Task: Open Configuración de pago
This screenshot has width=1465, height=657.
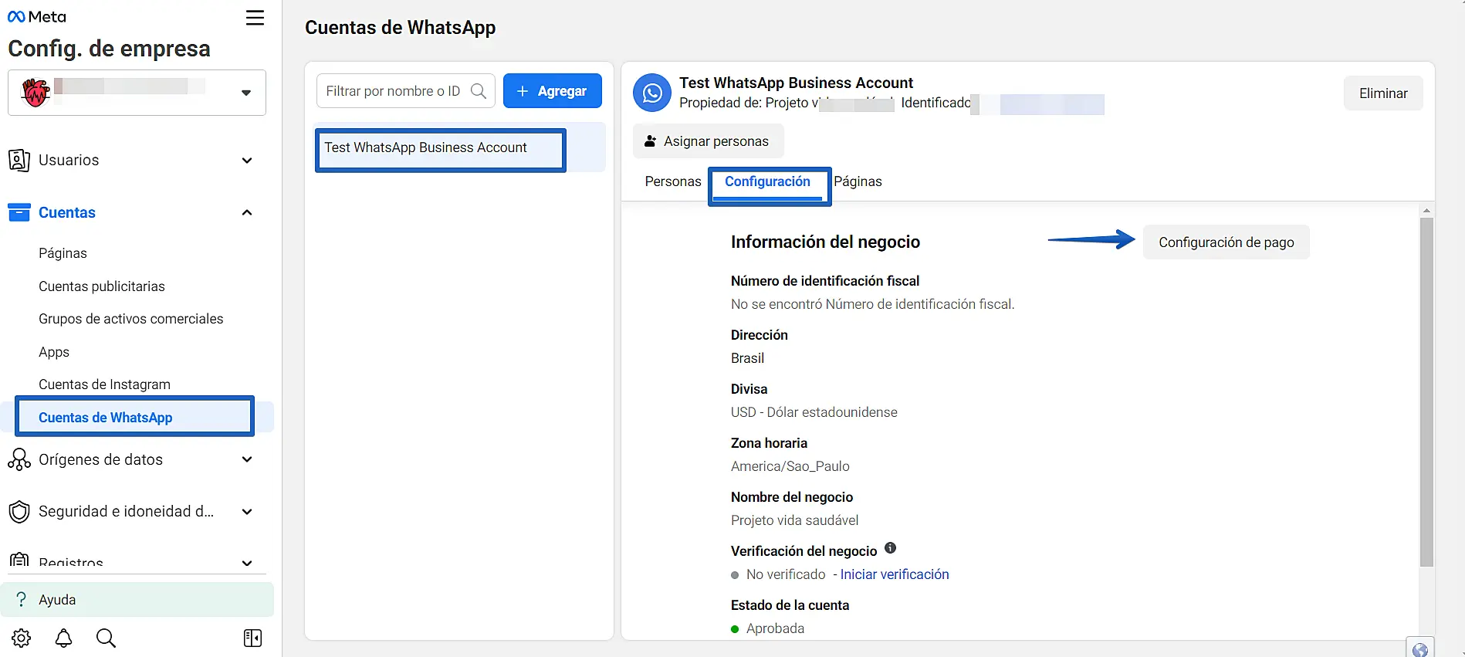Action: [x=1226, y=242]
